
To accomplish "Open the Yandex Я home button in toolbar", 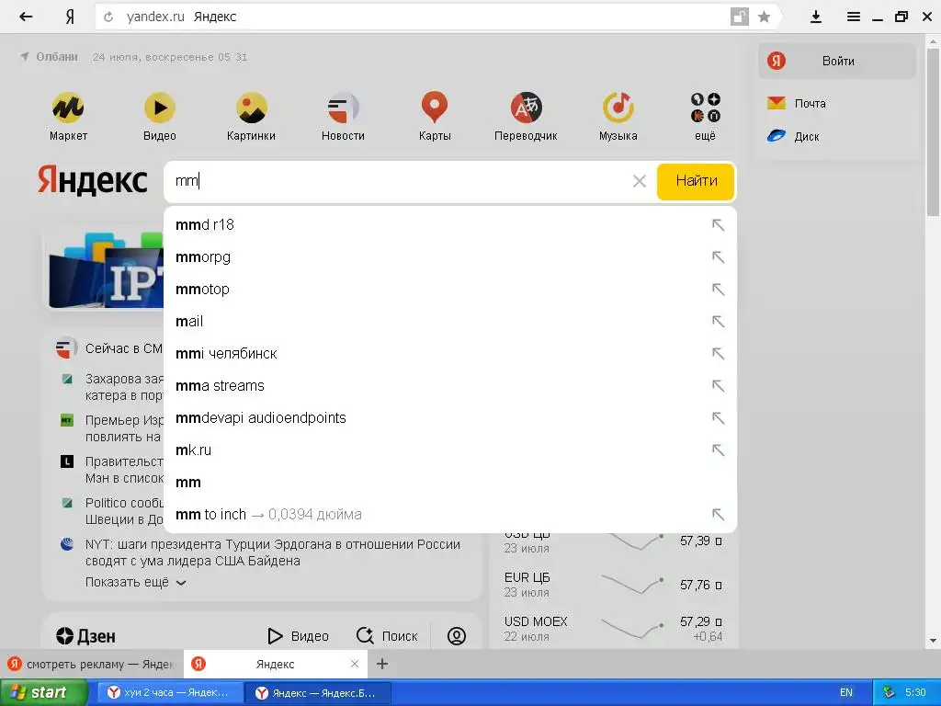I will [x=70, y=17].
